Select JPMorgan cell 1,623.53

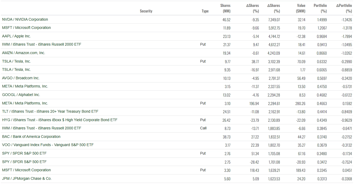274,179
